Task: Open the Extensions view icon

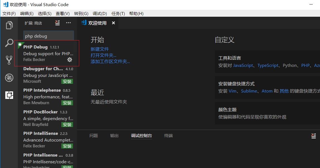Action: (x=9, y=95)
